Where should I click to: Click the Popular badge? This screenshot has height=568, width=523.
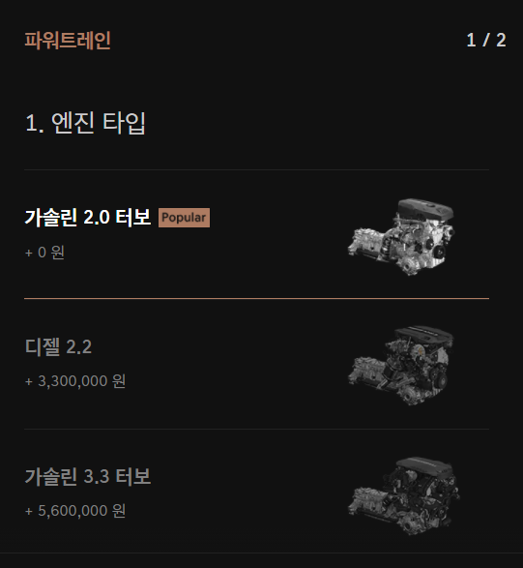click(184, 218)
